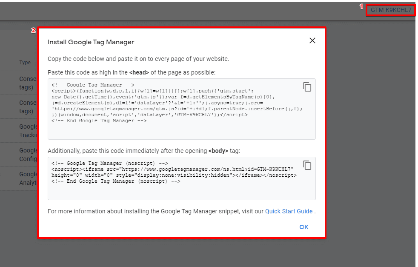Sort the table by the Type column

point(24,62)
